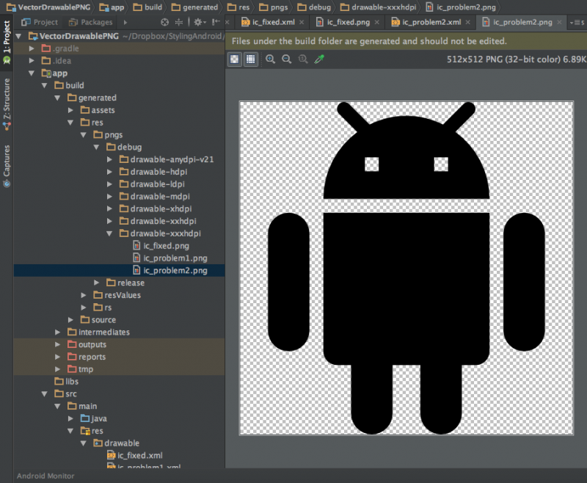Expand the intermediates folder
Image resolution: width=587 pixels, height=483 pixels.
coord(58,332)
